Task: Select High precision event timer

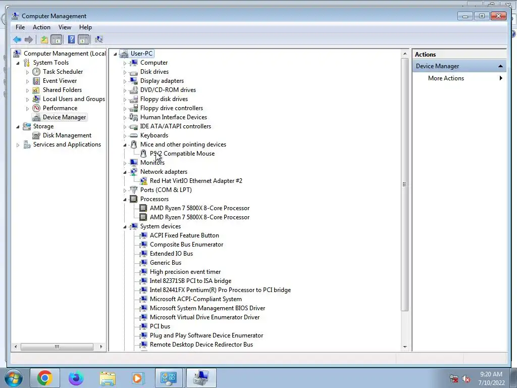Action: click(x=185, y=272)
